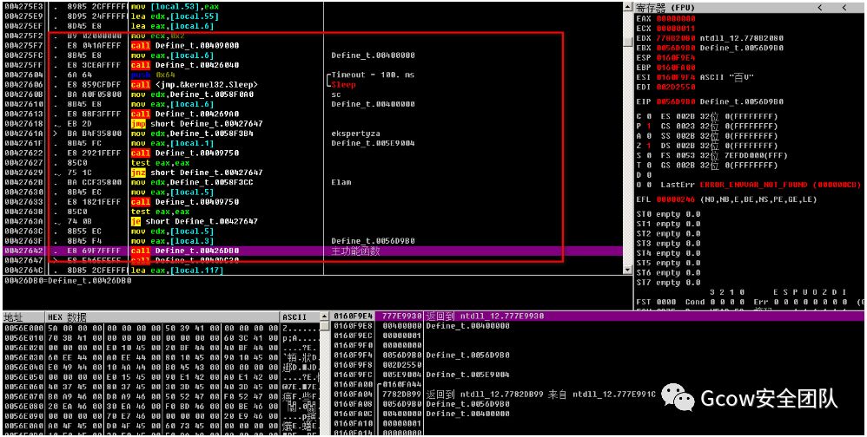Select instruction 'call <jmp.&kernel32.Sleep>'
Screen dimensions: 867x437
pyautogui.click(x=195, y=84)
